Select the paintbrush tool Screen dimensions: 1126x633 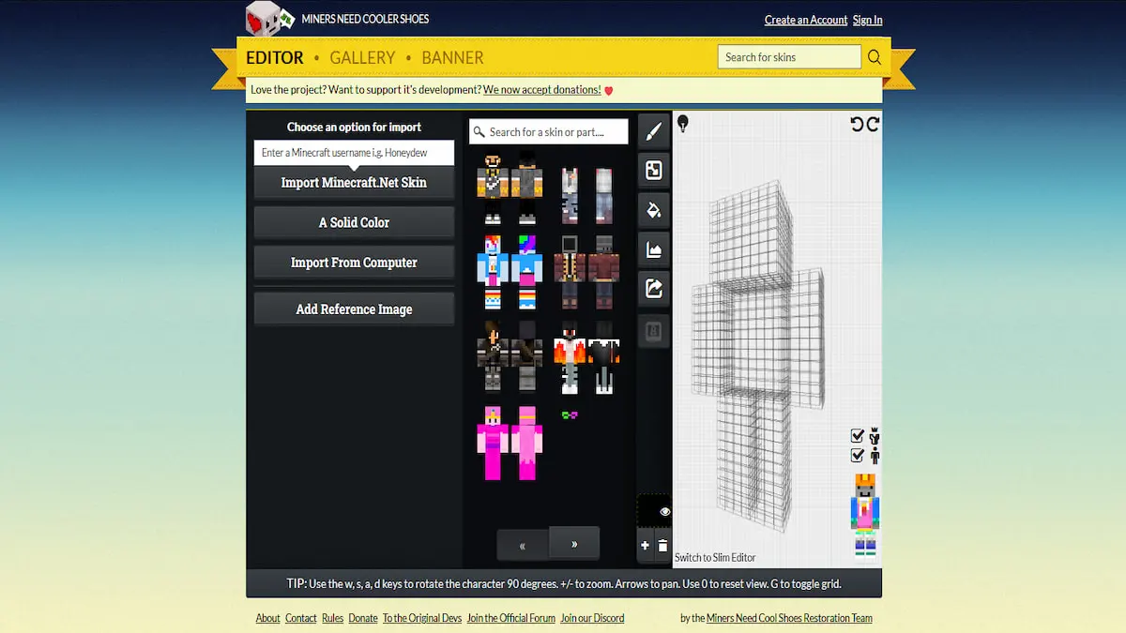point(654,131)
